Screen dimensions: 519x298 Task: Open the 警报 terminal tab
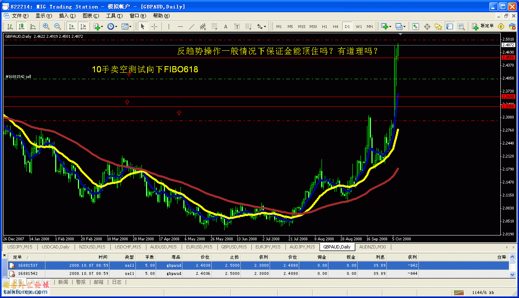click(x=81, y=282)
